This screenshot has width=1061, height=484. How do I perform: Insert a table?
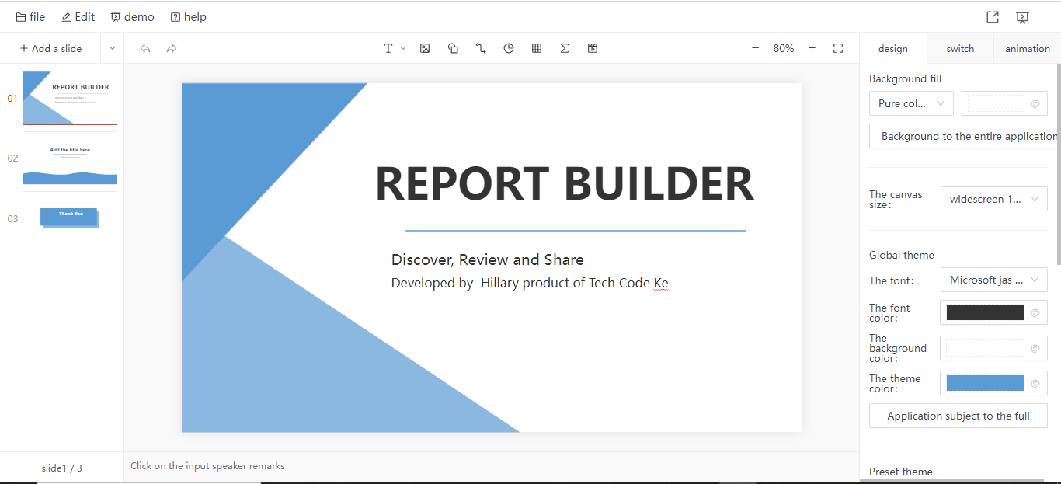point(537,47)
